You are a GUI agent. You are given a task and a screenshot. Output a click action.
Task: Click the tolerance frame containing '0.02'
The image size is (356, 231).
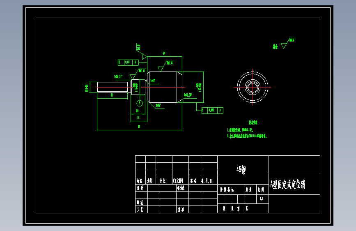[x=128, y=62]
